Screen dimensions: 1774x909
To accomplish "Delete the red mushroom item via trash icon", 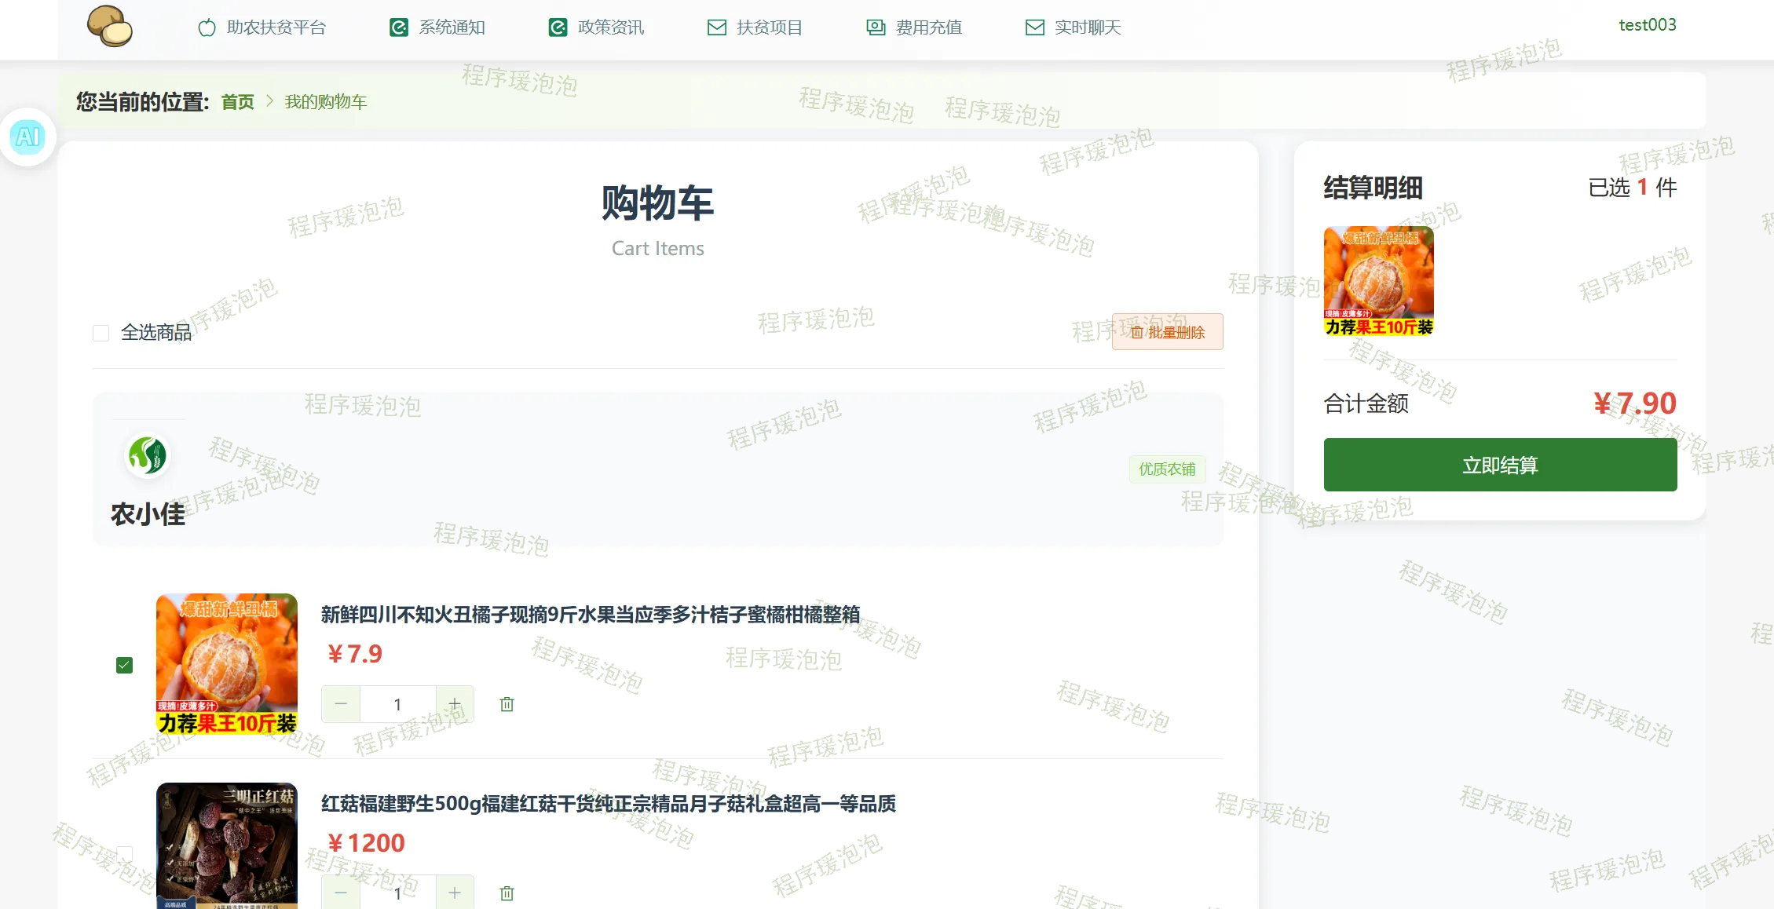I will (507, 893).
